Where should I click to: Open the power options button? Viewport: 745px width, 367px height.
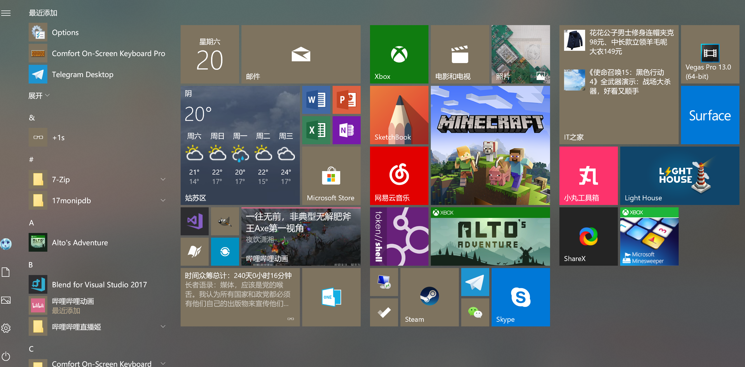[x=6, y=356]
